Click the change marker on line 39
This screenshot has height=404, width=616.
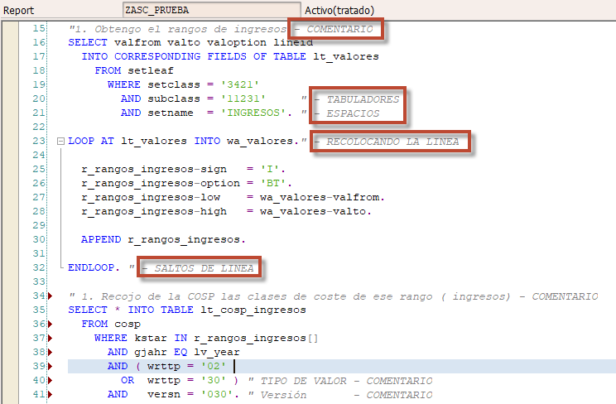coord(51,366)
